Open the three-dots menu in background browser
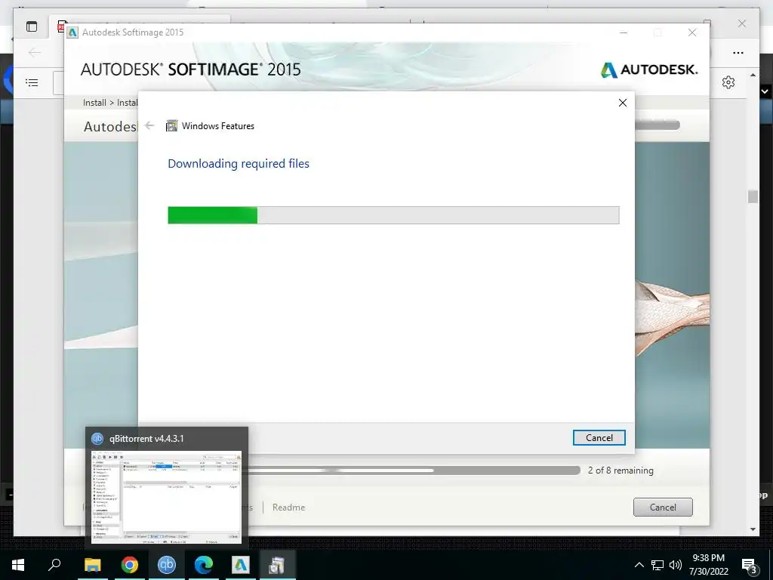The height and width of the screenshot is (580, 773). pos(738,53)
